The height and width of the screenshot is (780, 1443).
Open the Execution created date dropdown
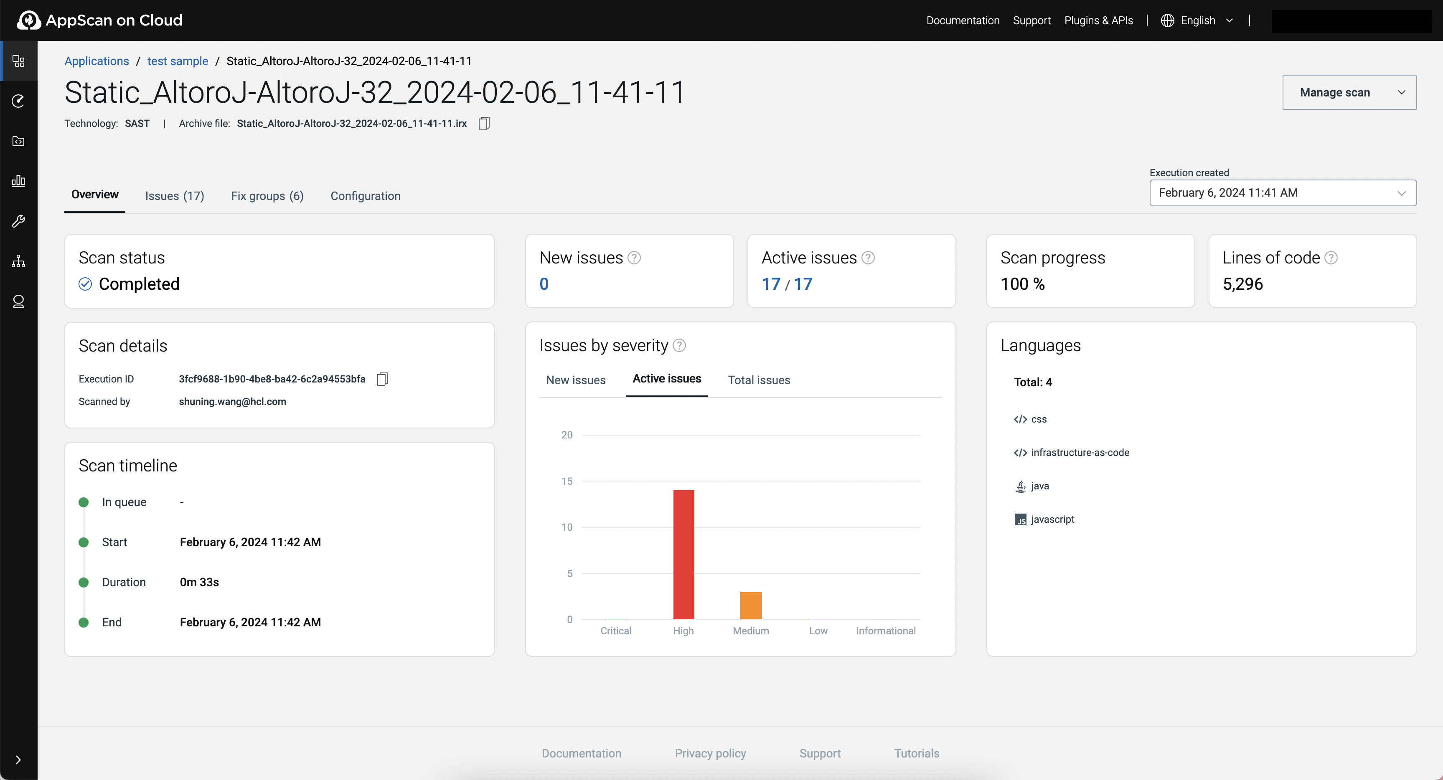(x=1283, y=192)
